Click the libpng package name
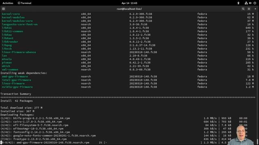 [x=7, y=45]
